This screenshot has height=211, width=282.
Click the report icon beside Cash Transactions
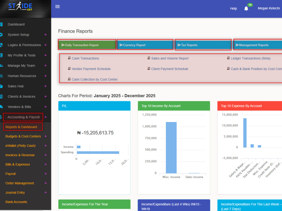click(x=69, y=58)
